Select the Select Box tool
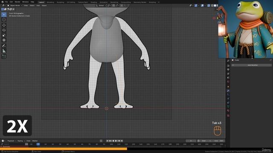The height and width of the screenshot is (153, 273). 4,14
